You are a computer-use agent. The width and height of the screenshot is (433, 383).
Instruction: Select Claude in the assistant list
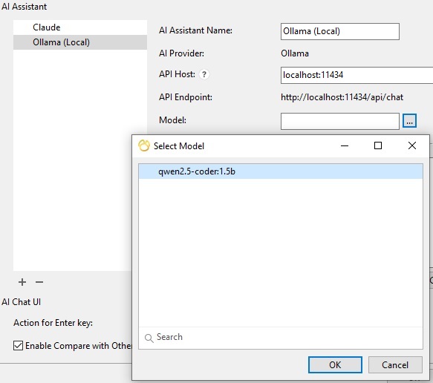pyautogui.click(x=80, y=27)
